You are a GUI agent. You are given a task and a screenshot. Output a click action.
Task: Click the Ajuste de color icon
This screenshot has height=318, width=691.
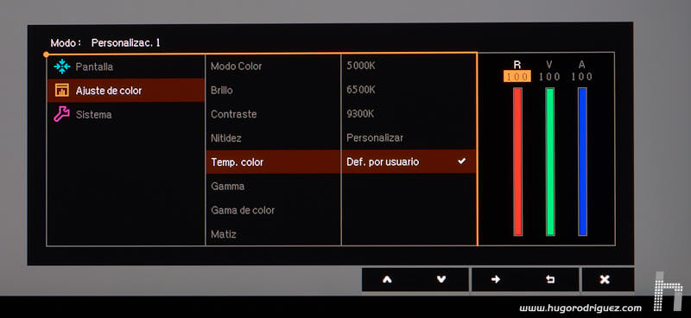61,91
